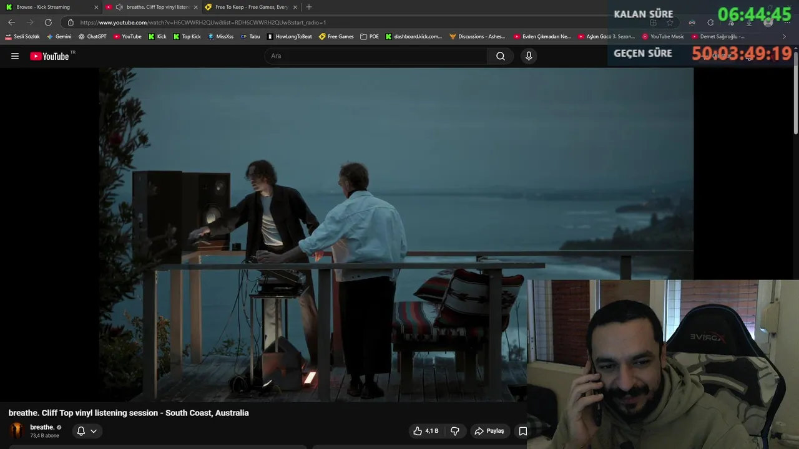Image resolution: width=799 pixels, height=449 pixels.
Task: Open the browser extensions puzzle icon
Action: [x=710, y=22]
